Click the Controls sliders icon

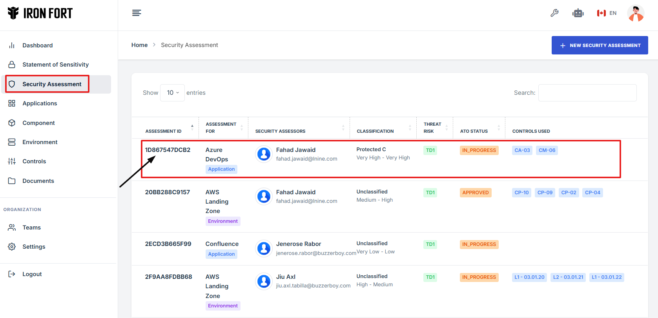tap(12, 161)
